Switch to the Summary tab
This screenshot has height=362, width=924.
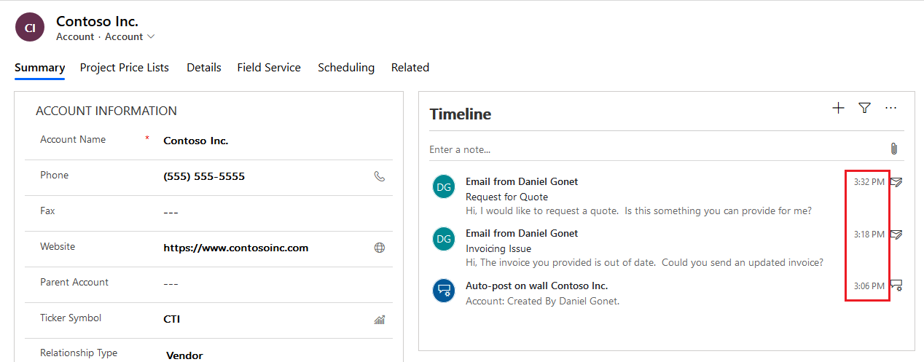pyautogui.click(x=39, y=67)
